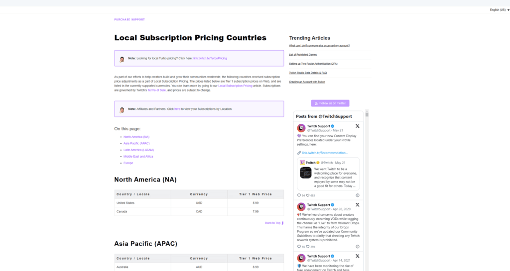Click the info icon on the May 21 post
The height and width of the screenshot is (271, 510).
pos(357,195)
